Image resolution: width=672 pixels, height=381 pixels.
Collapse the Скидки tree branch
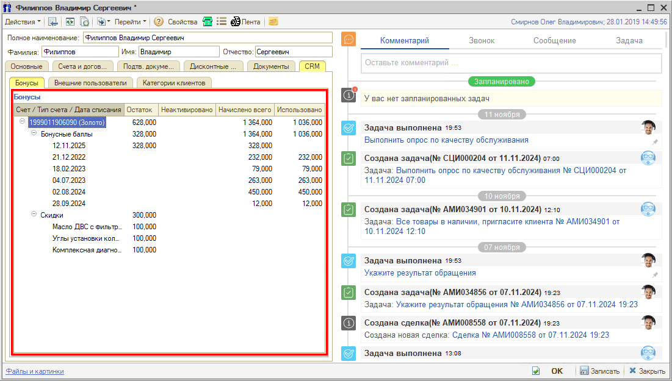point(34,215)
